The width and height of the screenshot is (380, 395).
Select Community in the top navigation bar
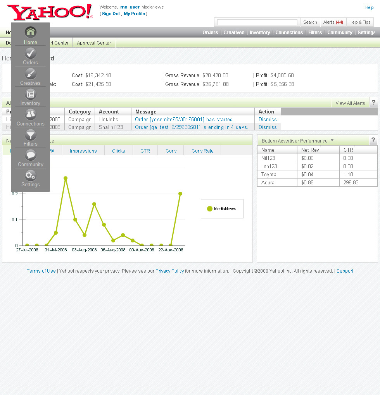pos(340,33)
